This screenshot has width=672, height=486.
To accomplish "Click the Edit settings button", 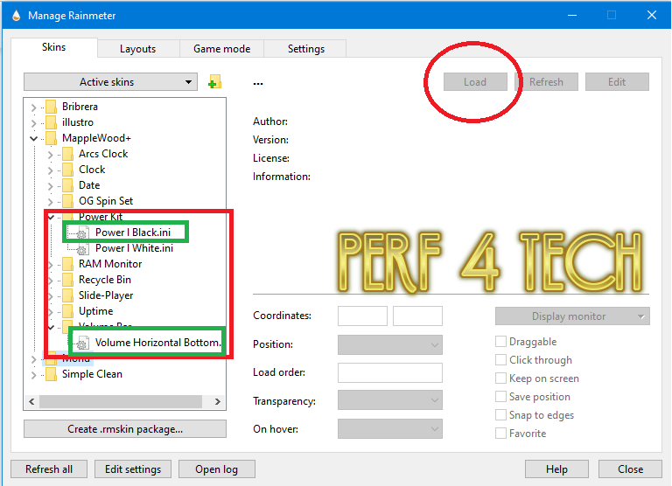I will [x=133, y=469].
